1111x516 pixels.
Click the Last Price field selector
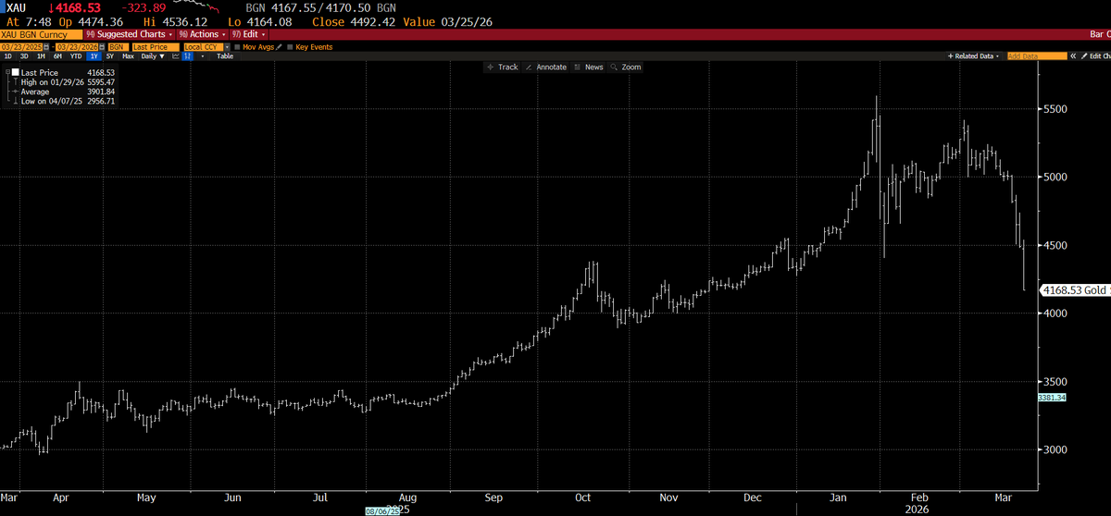(156, 47)
